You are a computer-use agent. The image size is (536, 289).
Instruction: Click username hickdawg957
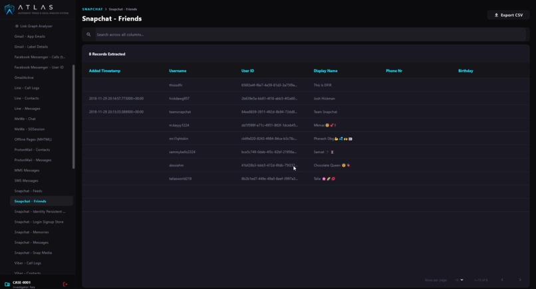(x=179, y=99)
